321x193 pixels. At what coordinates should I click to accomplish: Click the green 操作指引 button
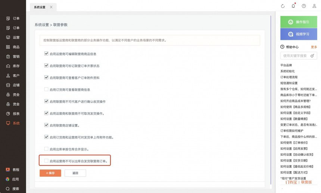coord(299,22)
